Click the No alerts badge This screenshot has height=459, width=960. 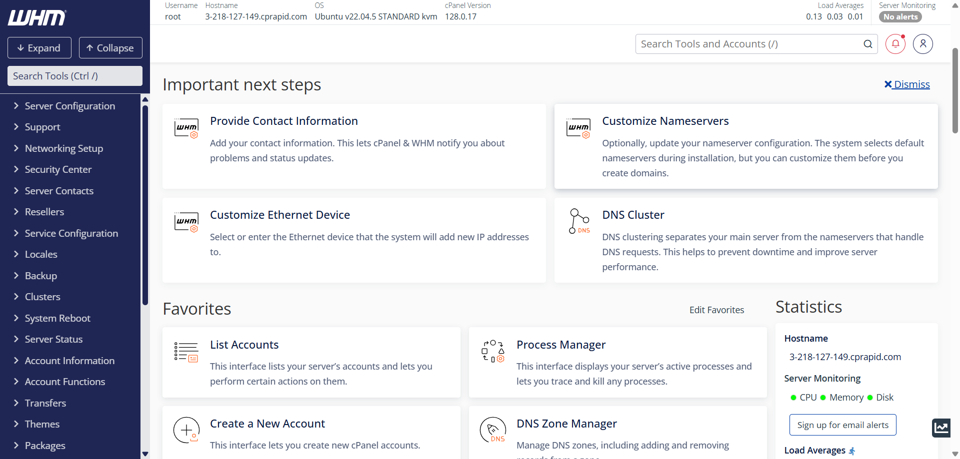pos(900,16)
